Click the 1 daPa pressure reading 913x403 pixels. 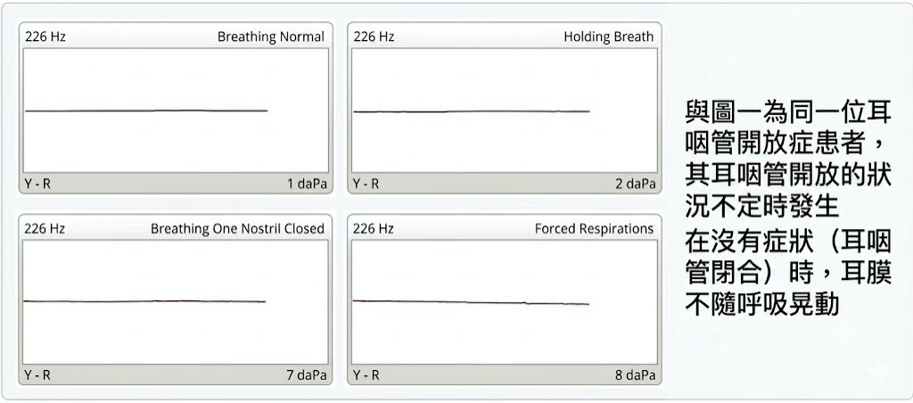[307, 184]
